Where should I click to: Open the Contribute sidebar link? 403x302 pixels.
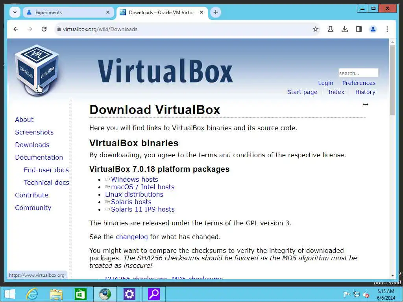[31, 195]
